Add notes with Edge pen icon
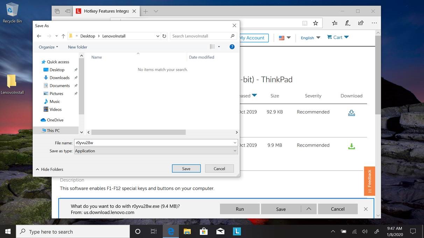 (x=348, y=23)
